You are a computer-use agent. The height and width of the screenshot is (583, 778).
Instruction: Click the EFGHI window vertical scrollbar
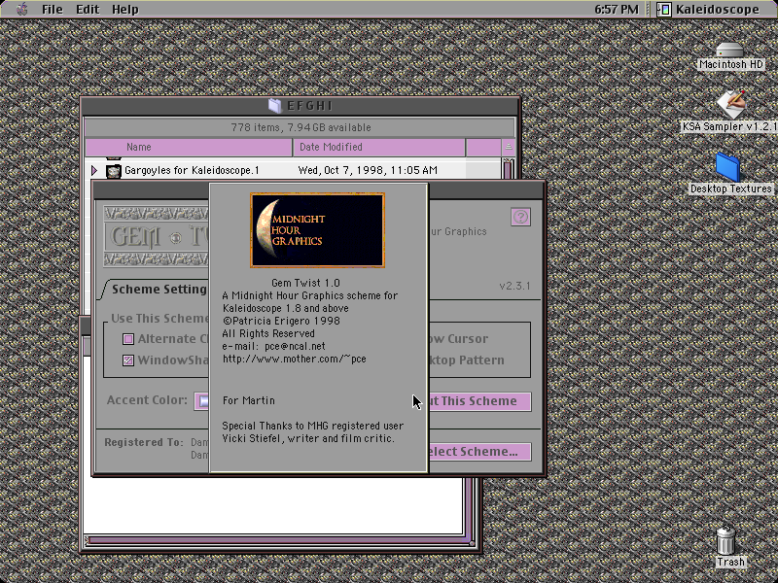(x=508, y=168)
